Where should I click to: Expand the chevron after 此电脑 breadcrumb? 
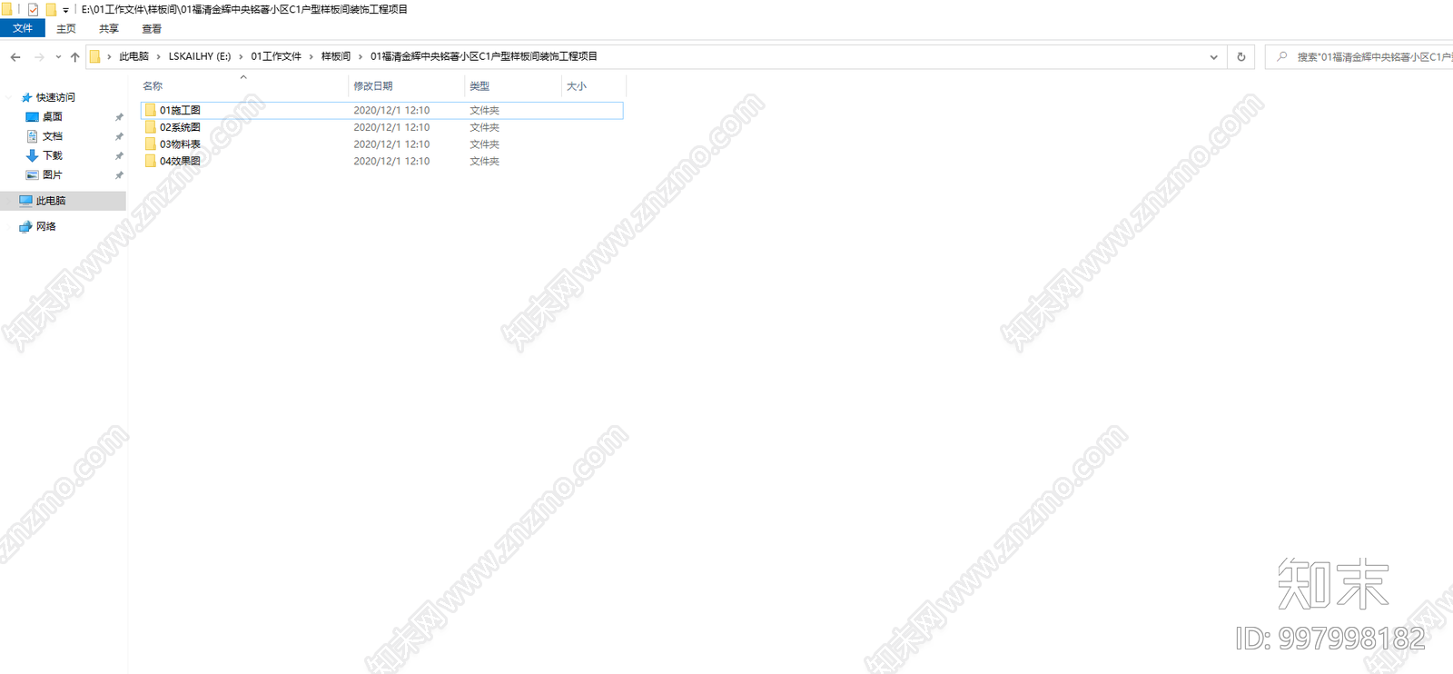158,56
